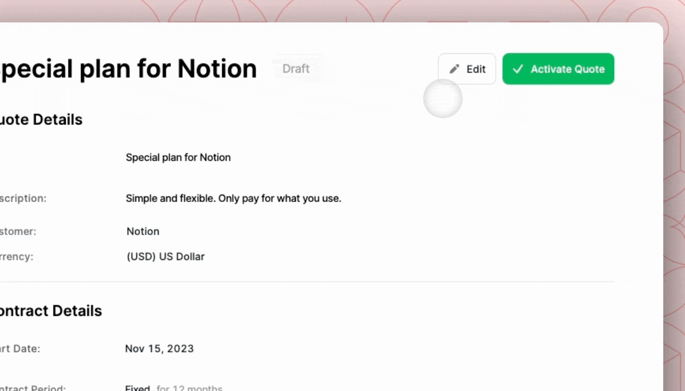Click the checkmark icon in Activate Quote
Screen dimensions: 685x391
click(x=518, y=69)
